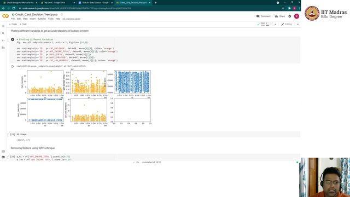Open the terminal icon in the left sidebar
The image size is (350, 197).
3,157
